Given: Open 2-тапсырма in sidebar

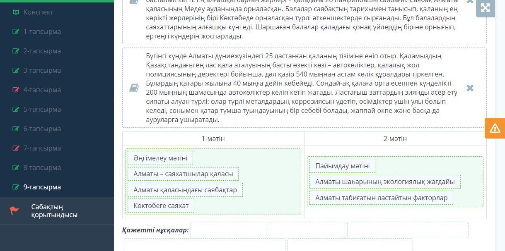Looking at the screenshot, I should [x=42, y=51].
